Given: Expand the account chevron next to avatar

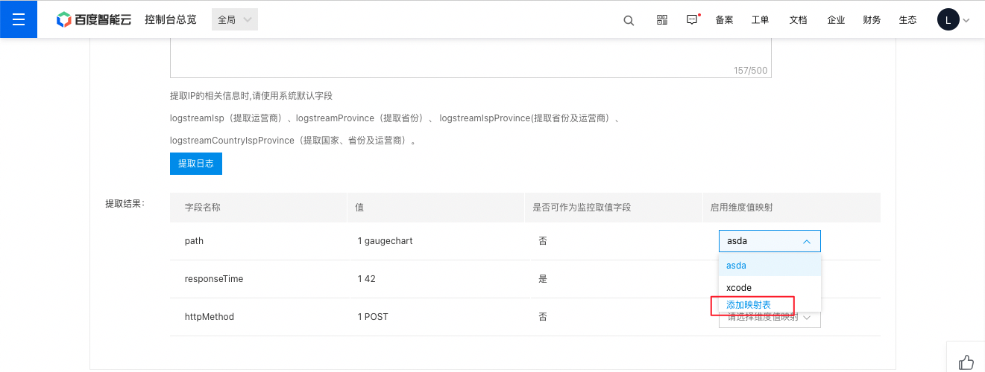Looking at the screenshot, I should [966, 20].
